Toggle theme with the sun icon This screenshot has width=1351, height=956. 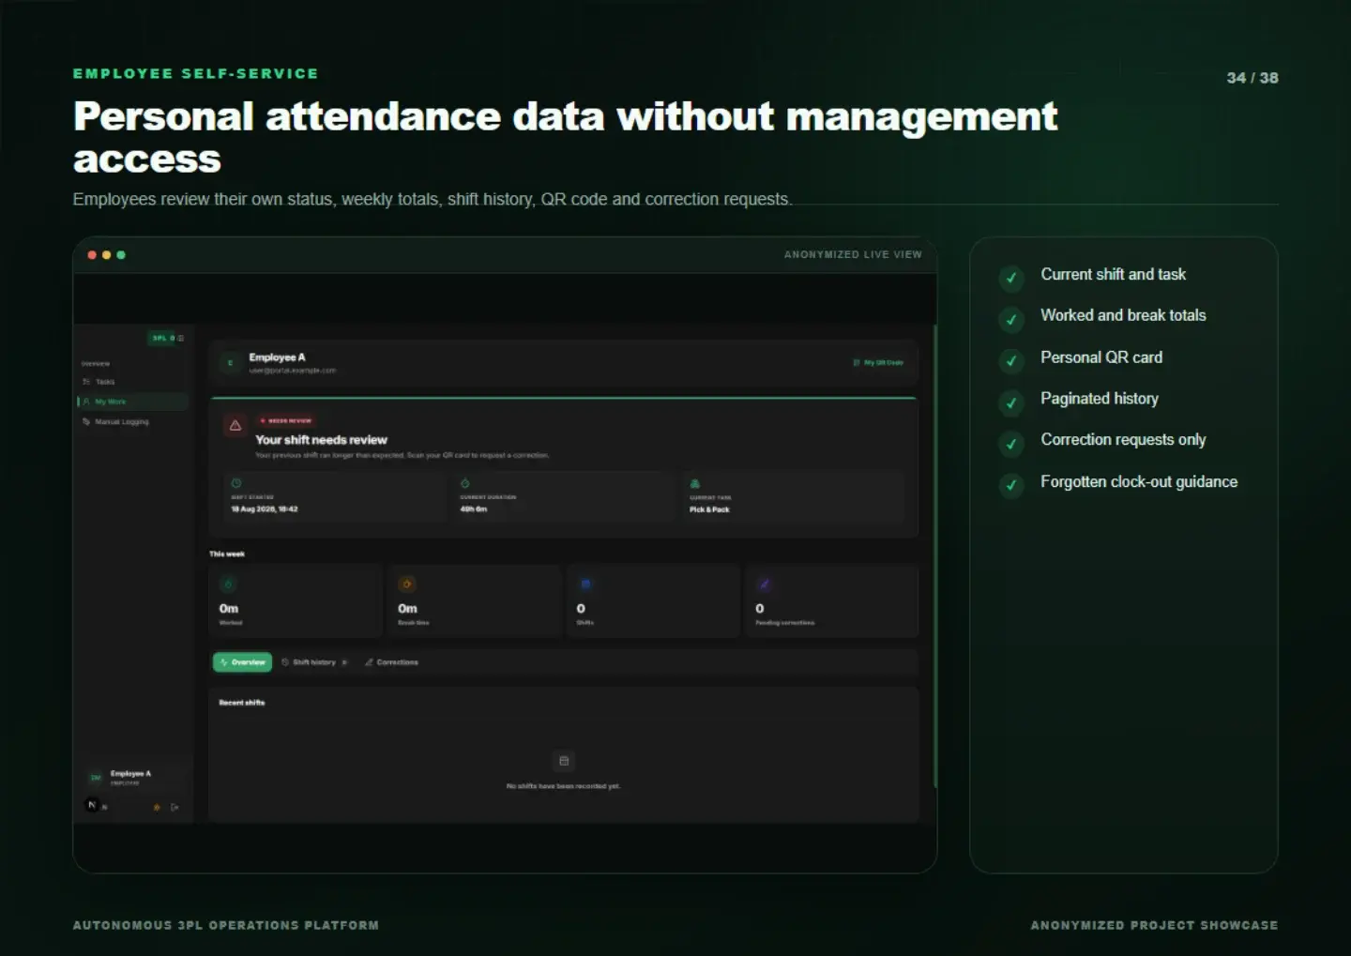[x=157, y=807]
